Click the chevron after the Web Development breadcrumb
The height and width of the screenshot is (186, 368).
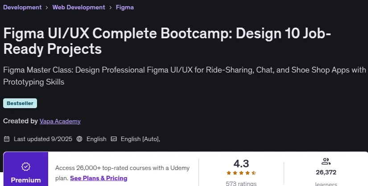110,8
